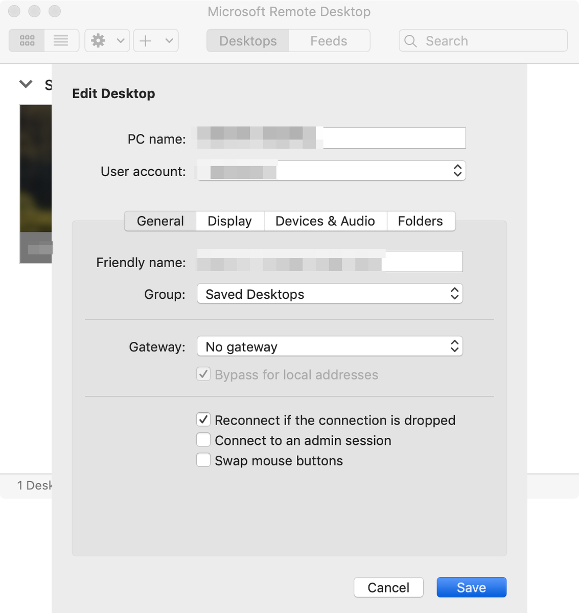Collapse the Saved Desktops group chevron
This screenshot has height=613, width=579.
point(26,84)
